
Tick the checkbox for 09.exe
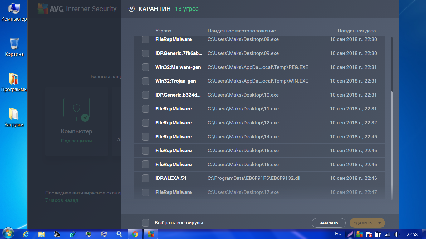tap(146, 53)
